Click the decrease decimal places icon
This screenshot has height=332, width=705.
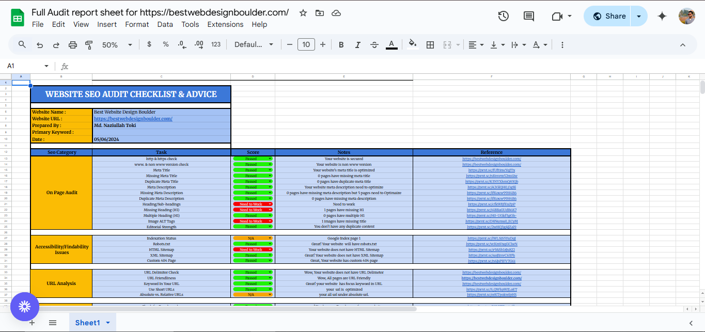click(181, 45)
